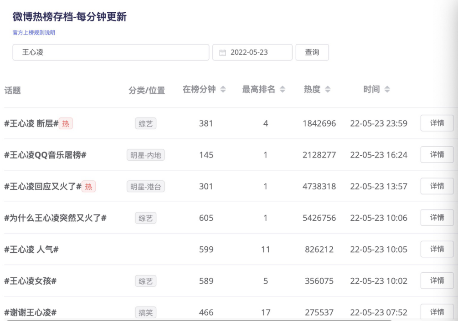This screenshot has height=321, width=458.
Task: Click 明星-港台 category tag
Action: [x=145, y=186]
